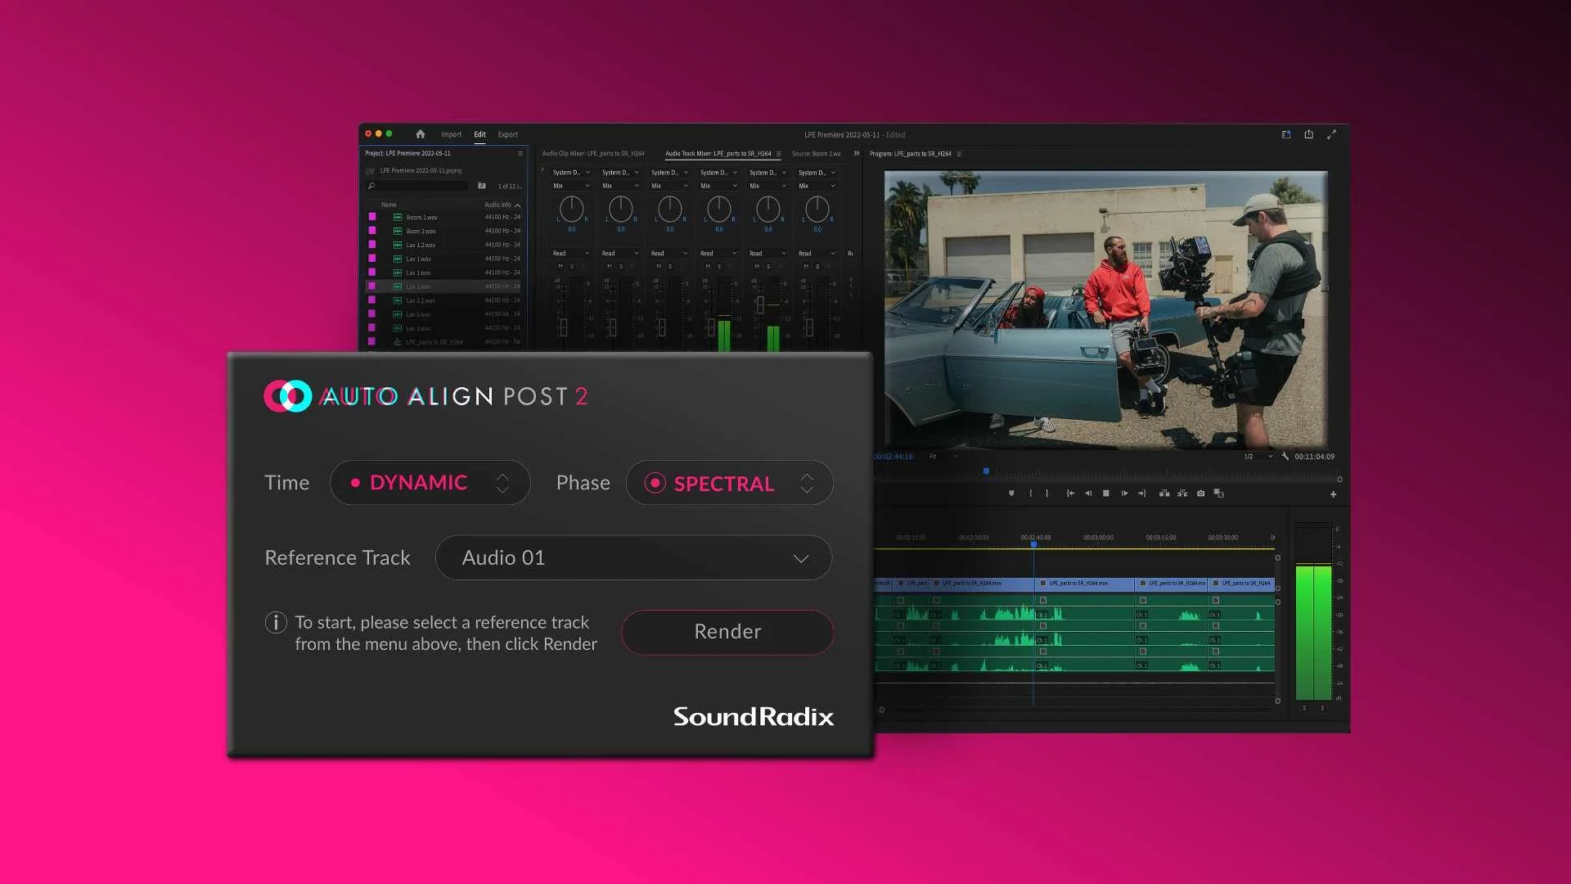Viewport: 1571px width, 884px height.
Task: Click the Export Frame camera icon
Action: coord(1200,494)
